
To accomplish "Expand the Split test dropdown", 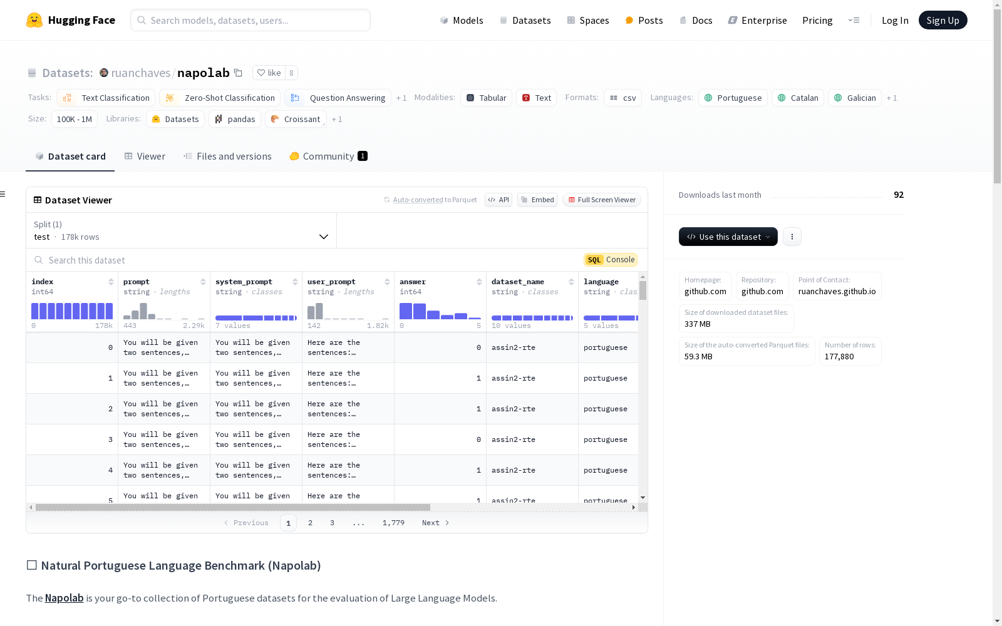I will tap(182, 230).
